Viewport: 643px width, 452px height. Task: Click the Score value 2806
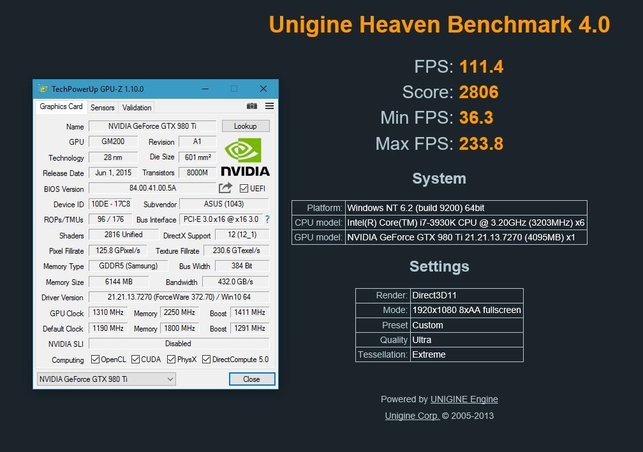click(478, 92)
